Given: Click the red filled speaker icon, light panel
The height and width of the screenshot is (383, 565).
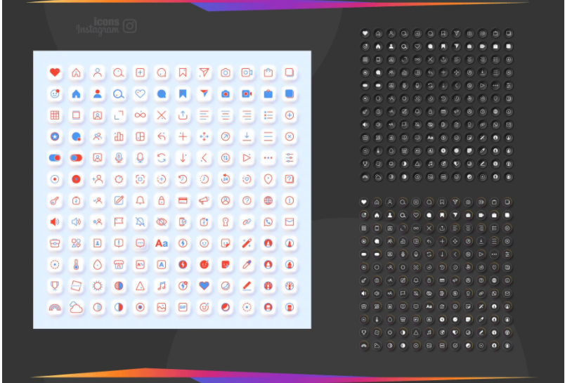Looking at the screenshot, I should (55, 222).
